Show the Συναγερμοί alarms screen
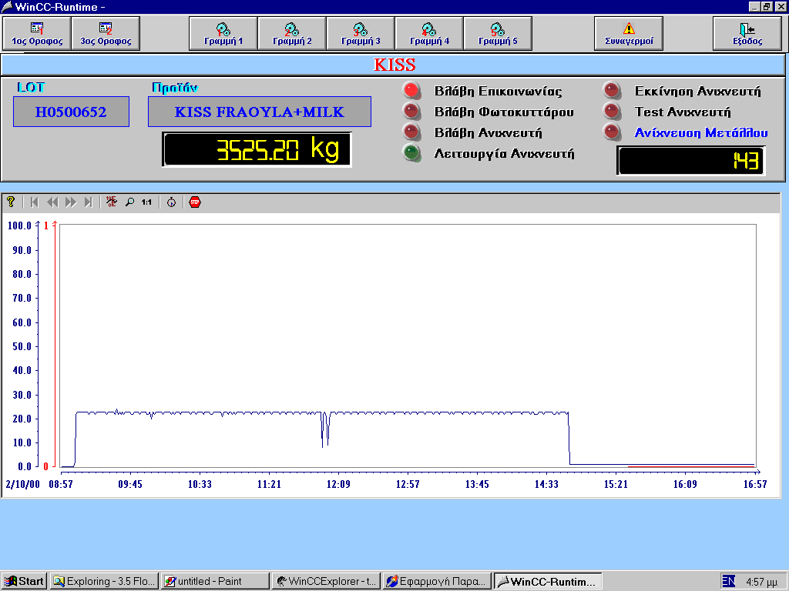Viewport: 789px width, 591px height. point(629,34)
